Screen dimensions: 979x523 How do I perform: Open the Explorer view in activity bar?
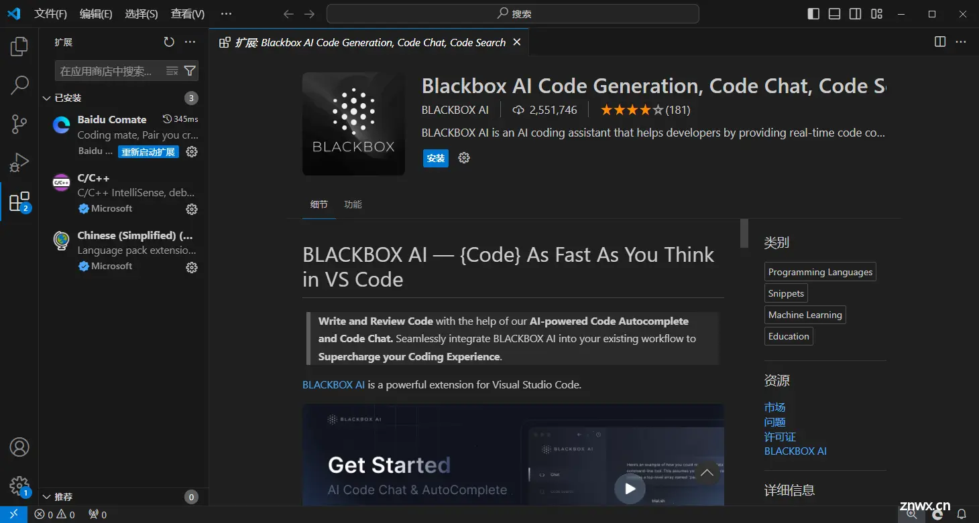(x=19, y=46)
